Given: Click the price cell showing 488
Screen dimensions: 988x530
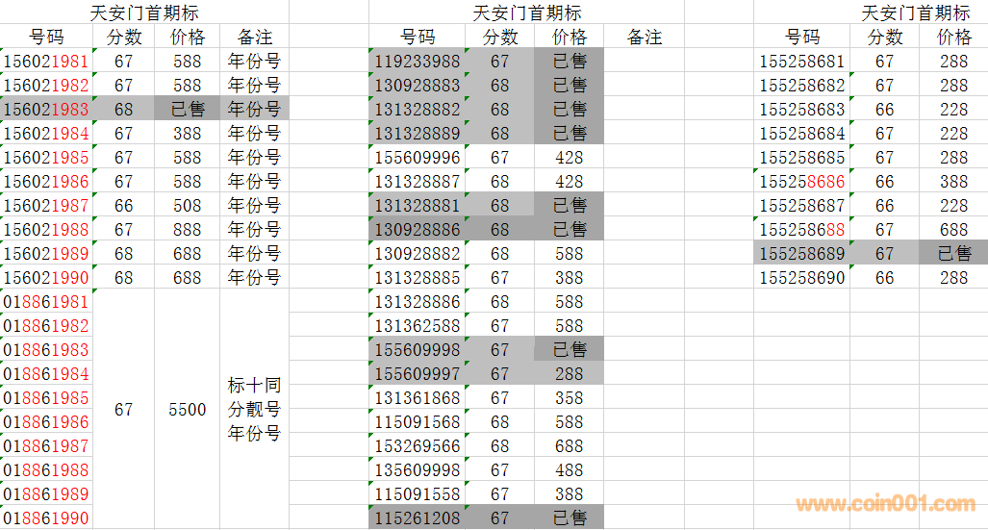Looking at the screenshot, I should 569,470.
